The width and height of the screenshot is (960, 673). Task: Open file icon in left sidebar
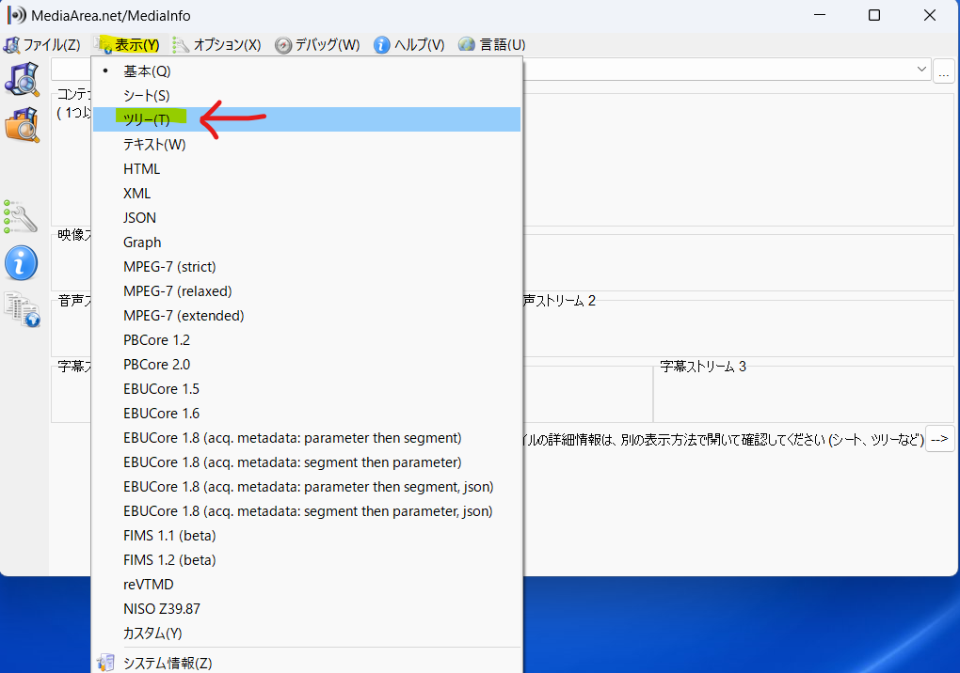tap(22, 78)
